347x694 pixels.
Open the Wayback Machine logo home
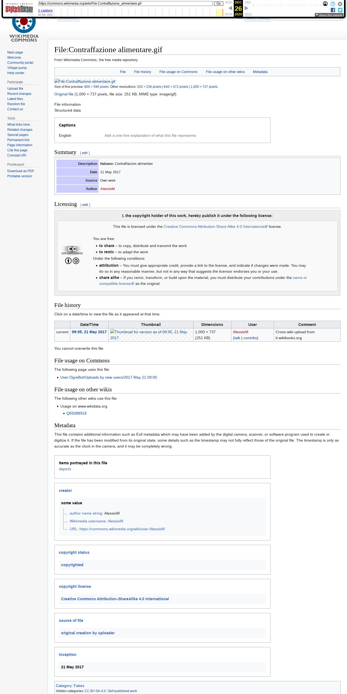(19, 8)
